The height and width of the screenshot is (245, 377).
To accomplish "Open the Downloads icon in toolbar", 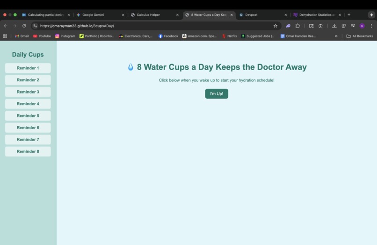I will (x=334, y=26).
